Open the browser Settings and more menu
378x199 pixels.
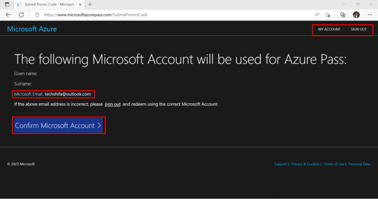tap(370, 15)
